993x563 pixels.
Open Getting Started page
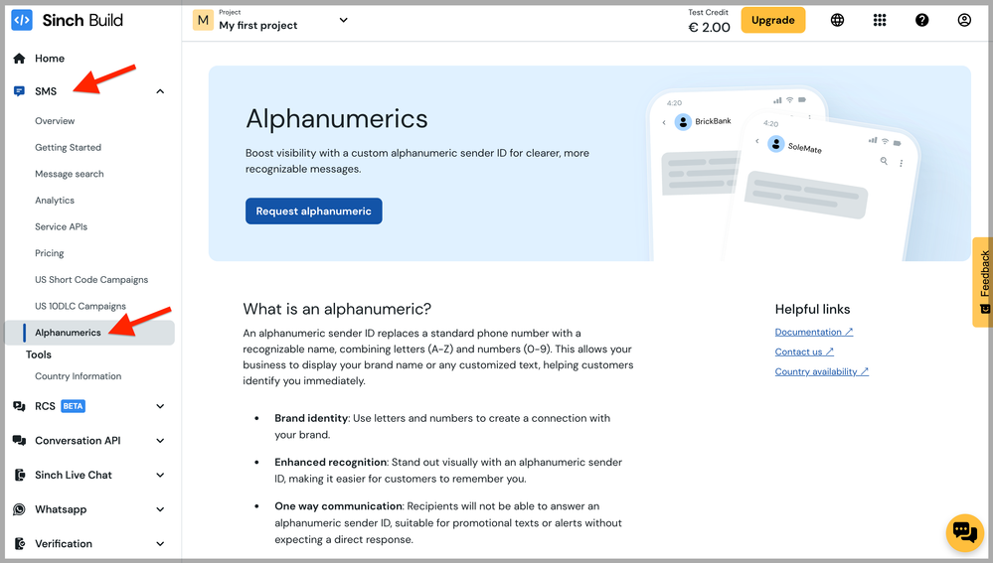coord(68,147)
